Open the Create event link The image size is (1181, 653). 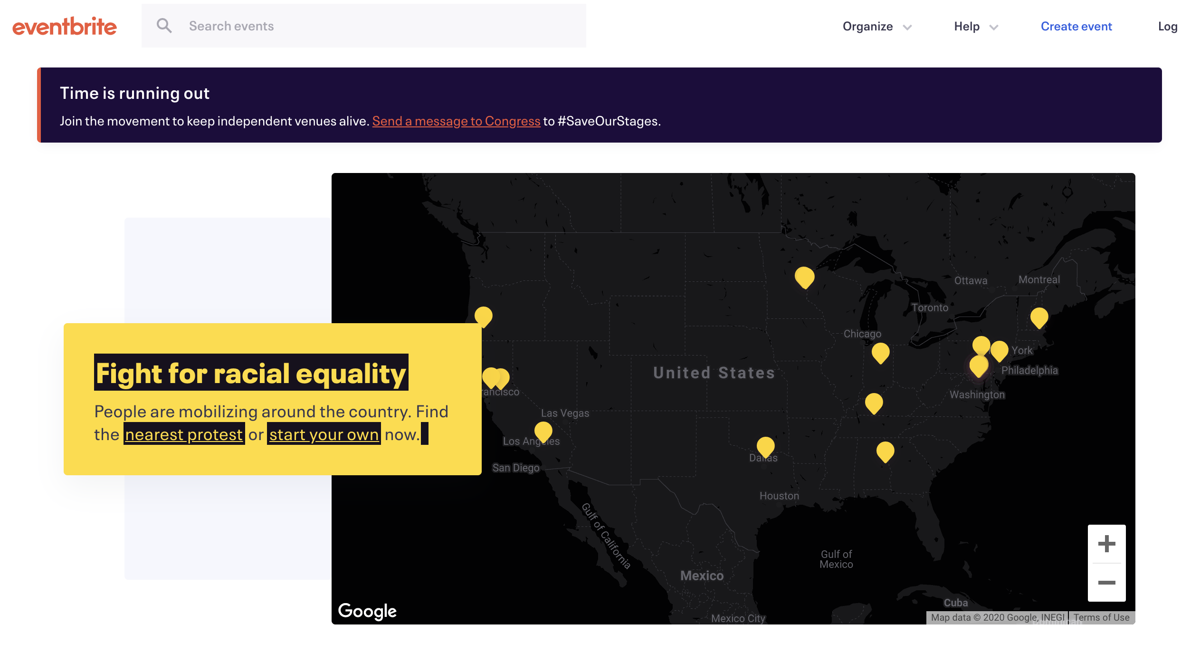[1076, 27]
